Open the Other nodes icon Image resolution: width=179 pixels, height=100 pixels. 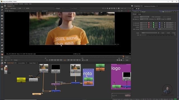[x=2, y=51]
